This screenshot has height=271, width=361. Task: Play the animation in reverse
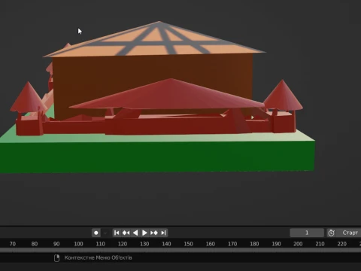pyautogui.click(x=135, y=233)
